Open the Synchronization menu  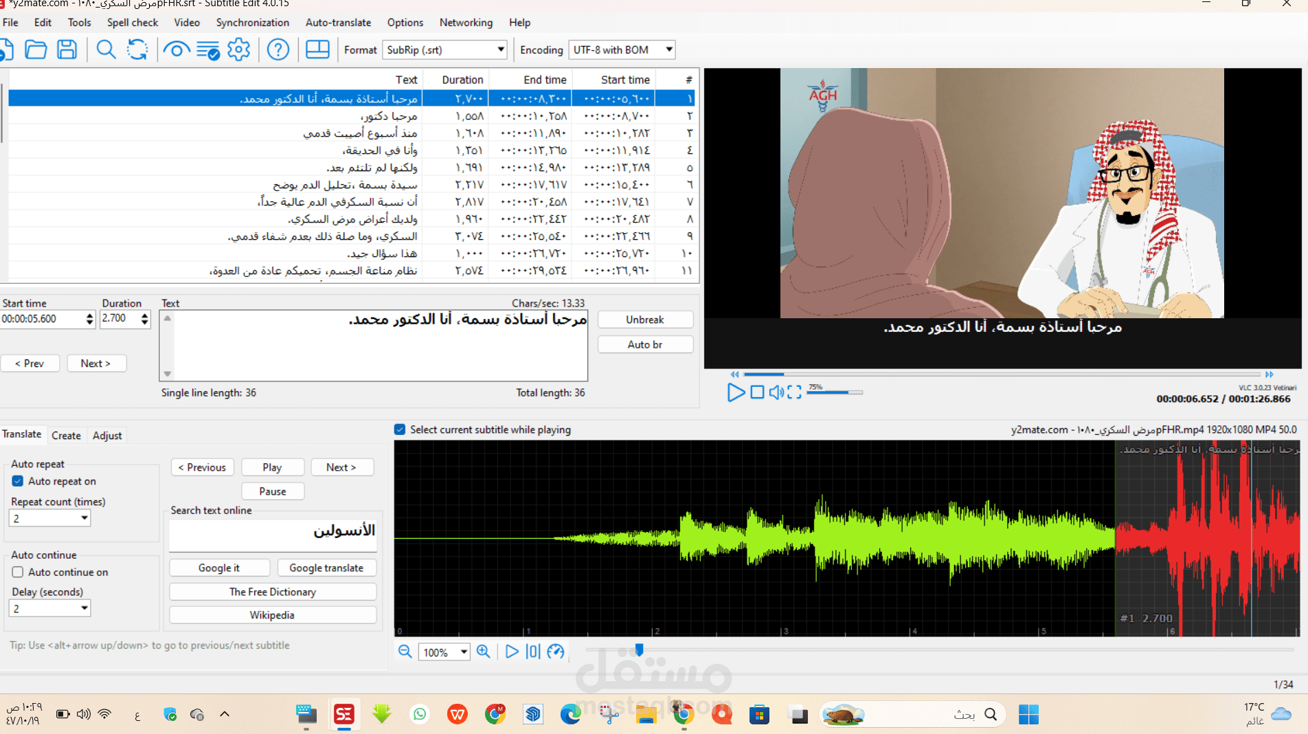coord(253,22)
